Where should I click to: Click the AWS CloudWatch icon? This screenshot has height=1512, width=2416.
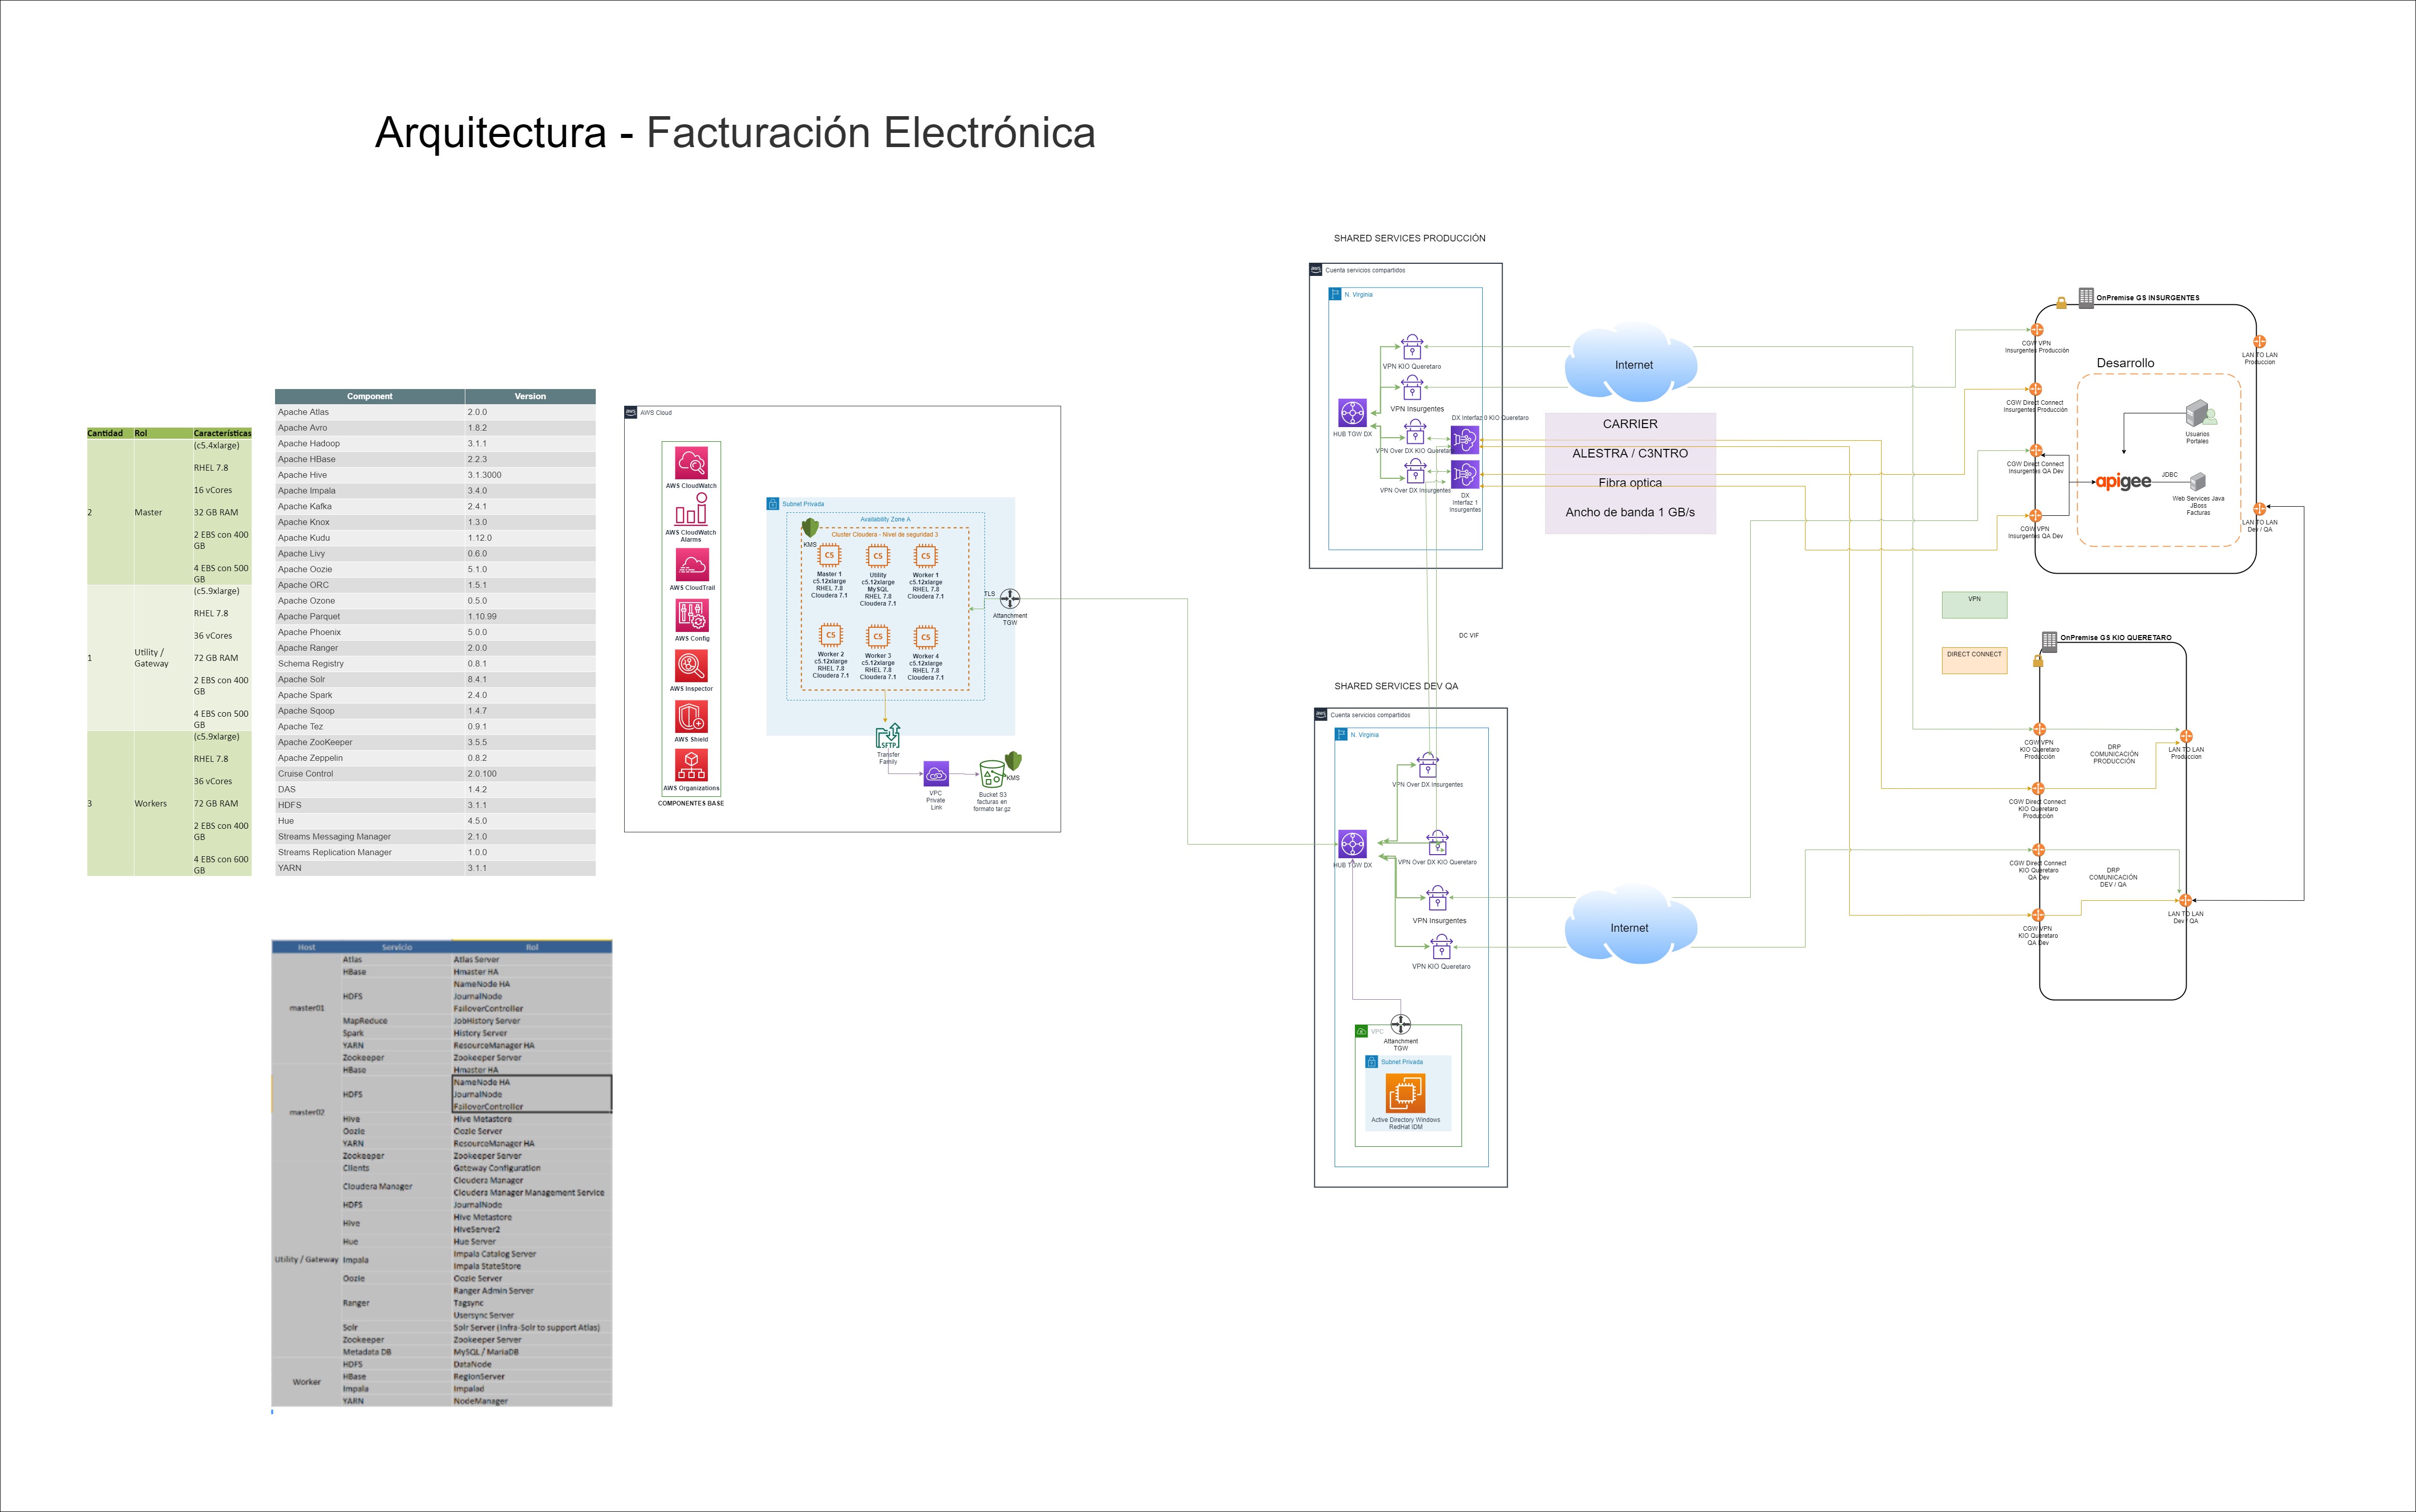pos(691,462)
